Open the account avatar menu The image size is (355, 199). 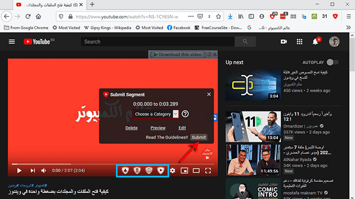334,42
